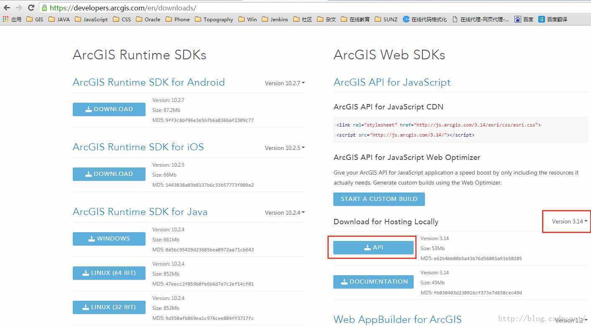Open the JavaScript bookmark folder
591x327 pixels.
click(x=91, y=19)
